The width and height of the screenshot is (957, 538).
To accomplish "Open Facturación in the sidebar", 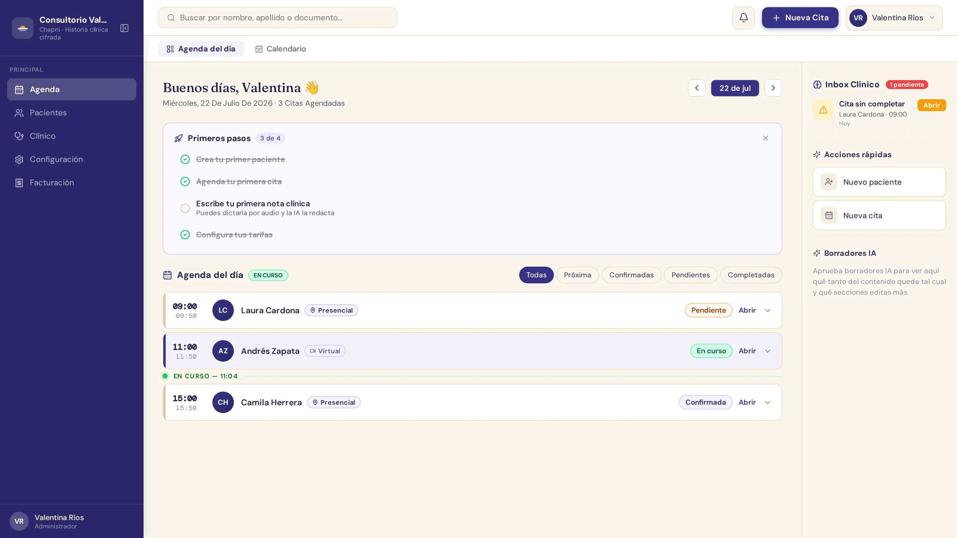I will click(72, 183).
